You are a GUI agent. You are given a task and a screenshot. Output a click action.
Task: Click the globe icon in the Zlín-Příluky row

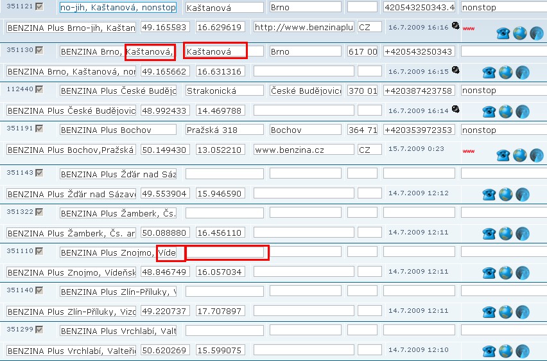coord(506,312)
